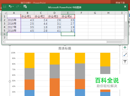
Task: Click the 2016年 cell
Action: pos(14,24)
